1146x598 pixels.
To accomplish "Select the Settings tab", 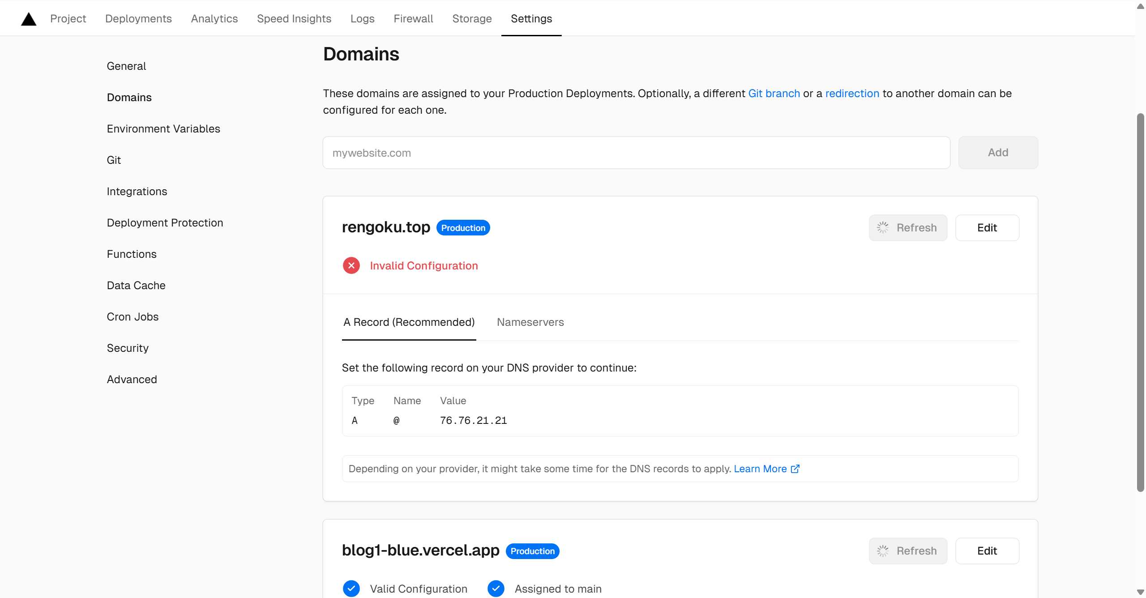I will pos(531,19).
